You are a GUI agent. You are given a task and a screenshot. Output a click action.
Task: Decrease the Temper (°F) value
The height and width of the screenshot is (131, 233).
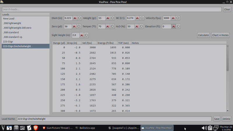[108, 26]
